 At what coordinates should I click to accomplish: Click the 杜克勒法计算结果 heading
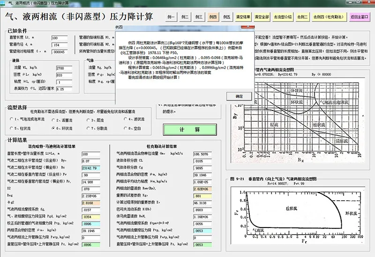[162, 147]
